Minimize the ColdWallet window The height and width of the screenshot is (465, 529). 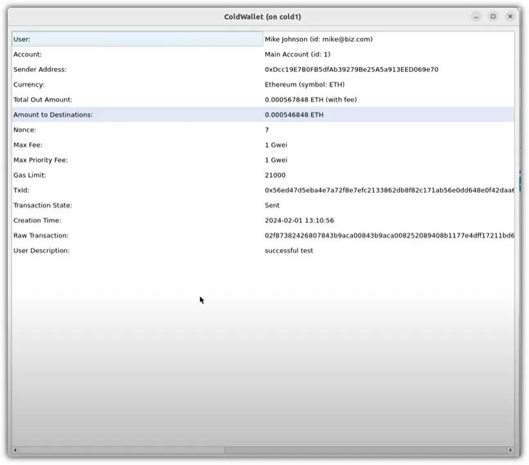[476, 17]
